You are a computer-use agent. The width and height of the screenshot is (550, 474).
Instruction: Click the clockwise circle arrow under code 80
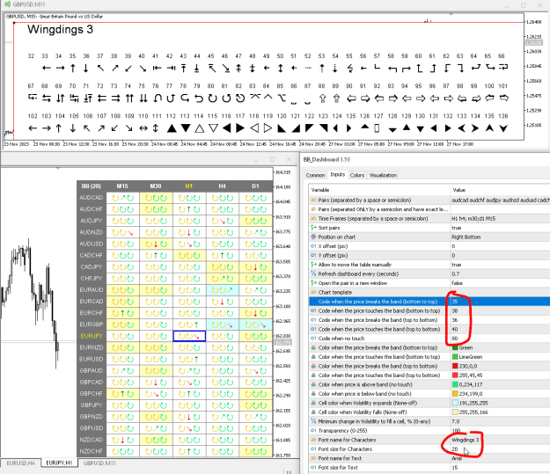click(x=212, y=98)
